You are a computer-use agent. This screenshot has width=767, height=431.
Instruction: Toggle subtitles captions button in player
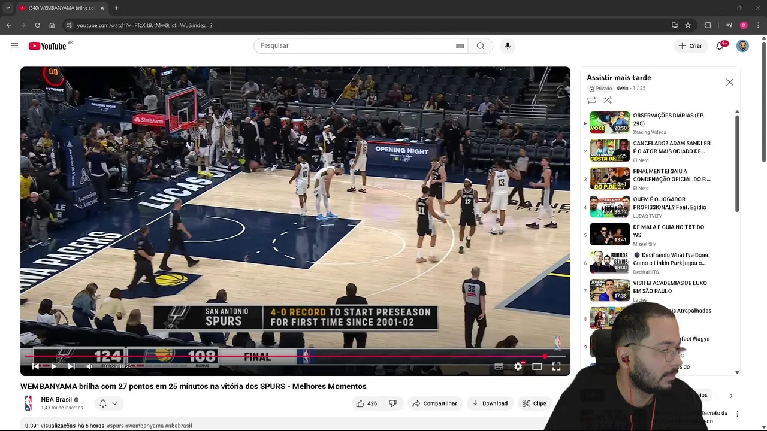click(x=499, y=366)
